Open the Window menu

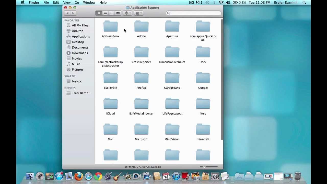click(x=89, y=2)
